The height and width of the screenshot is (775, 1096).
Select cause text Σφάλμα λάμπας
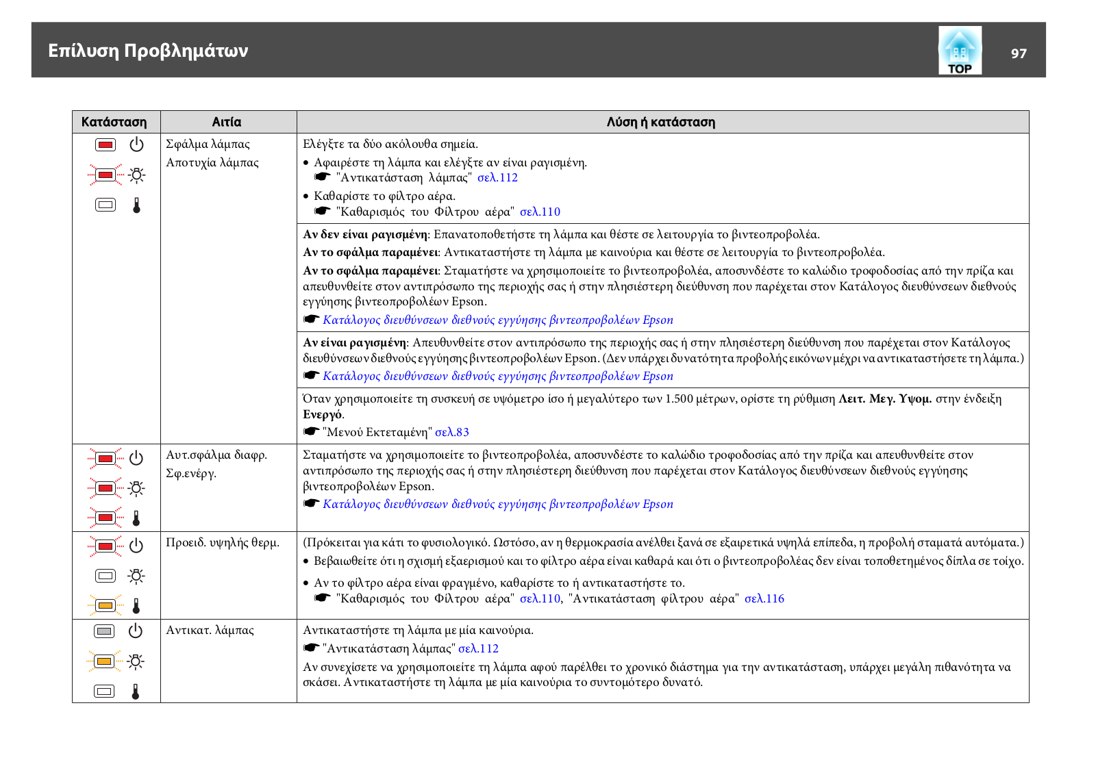(208, 144)
